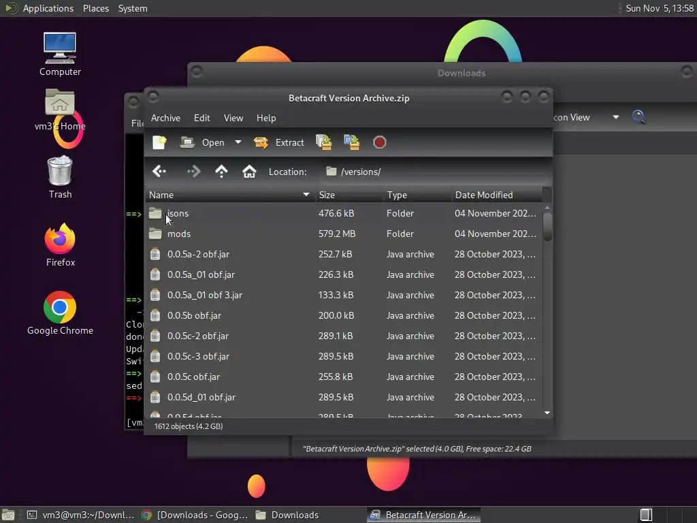The height and width of the screenshot is (523, 697).
Task: Launch Firefox from the desktop
Action: tap(60, 245)
